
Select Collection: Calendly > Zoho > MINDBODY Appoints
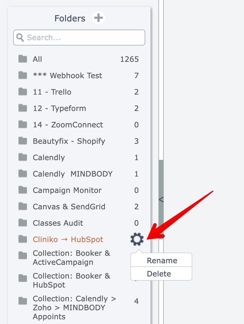click(74, 308)
